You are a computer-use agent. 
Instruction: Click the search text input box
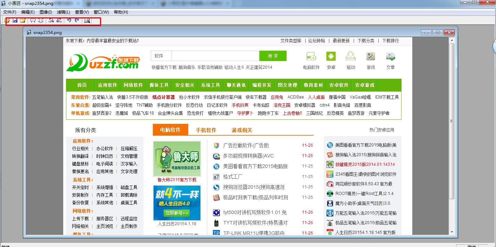tap(215, 56)
